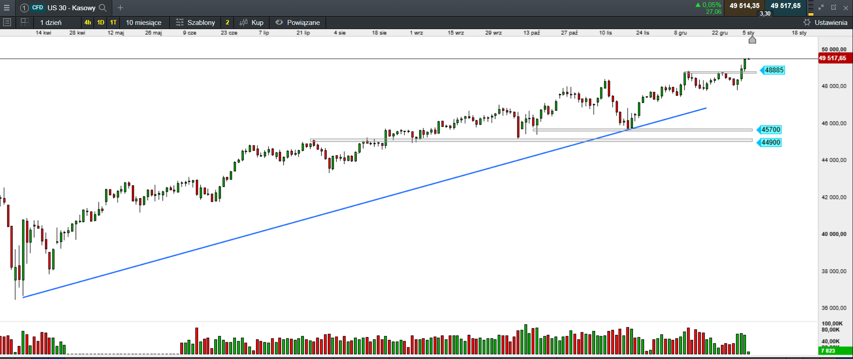Viewport: 853px width, 359px height.
Task: Click the sell price 49 514,35
Action: click(x=744, y=6)
